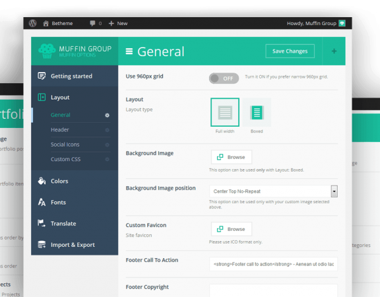Click the plus icon next to Save Changes

click(x=334, y=51)
